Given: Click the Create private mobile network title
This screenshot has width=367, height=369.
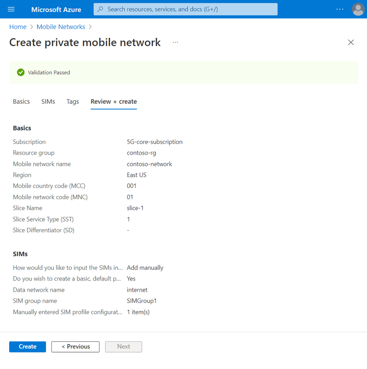Looking at the screenshot, I should coord(85,43).
